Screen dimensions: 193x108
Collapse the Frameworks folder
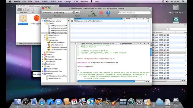pos(45,40)
